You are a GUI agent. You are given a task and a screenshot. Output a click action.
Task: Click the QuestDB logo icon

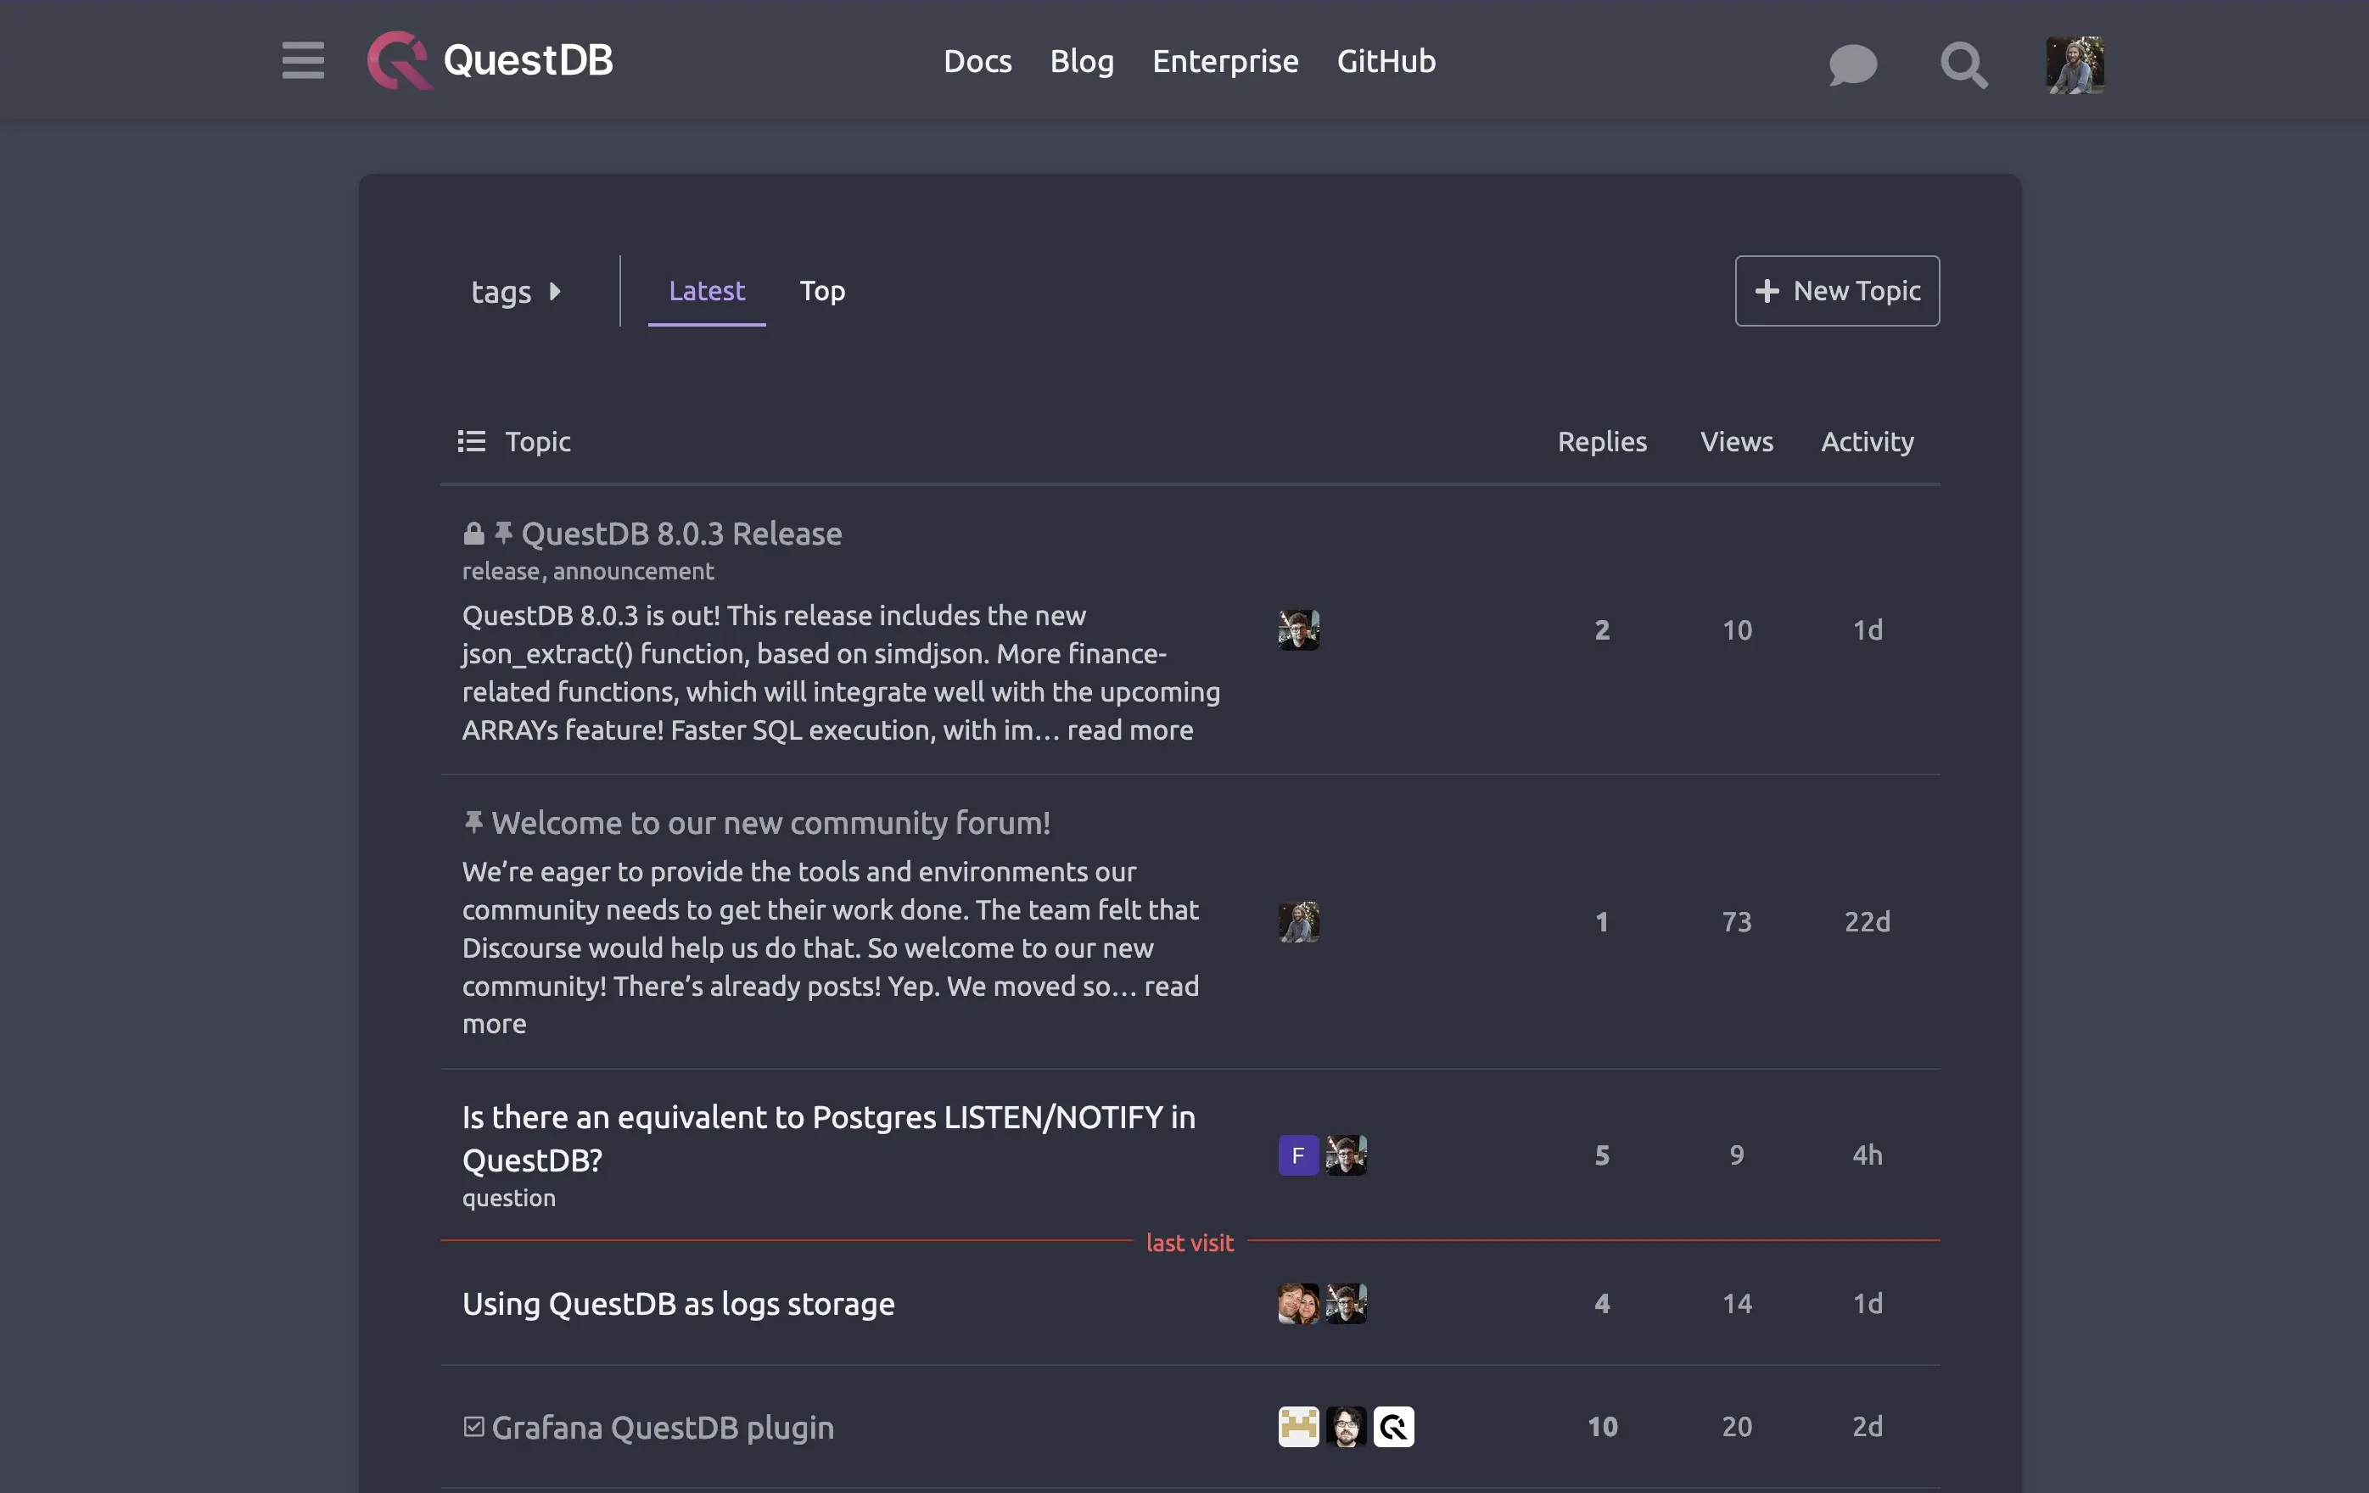[x=399, y=61]
